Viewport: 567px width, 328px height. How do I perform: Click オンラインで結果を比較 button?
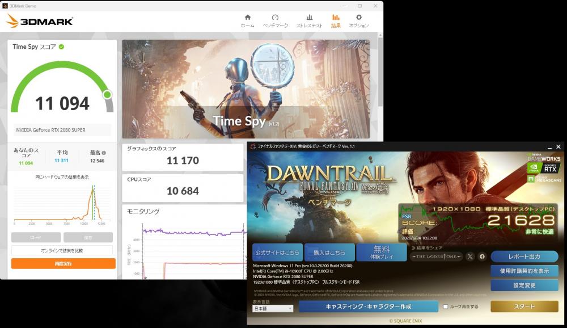pos(62,250)
